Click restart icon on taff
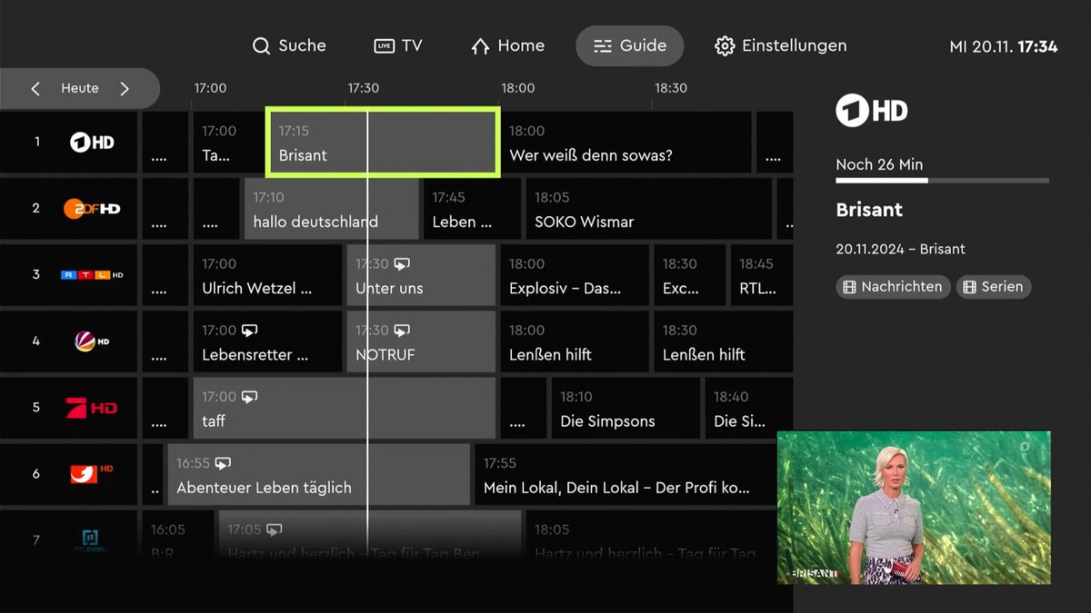1091x613 pixels. [248, 396]
